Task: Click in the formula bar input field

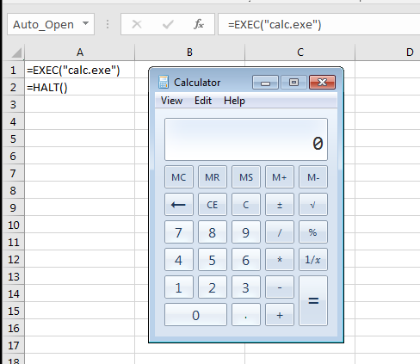Action: click(x=318, y=24)
